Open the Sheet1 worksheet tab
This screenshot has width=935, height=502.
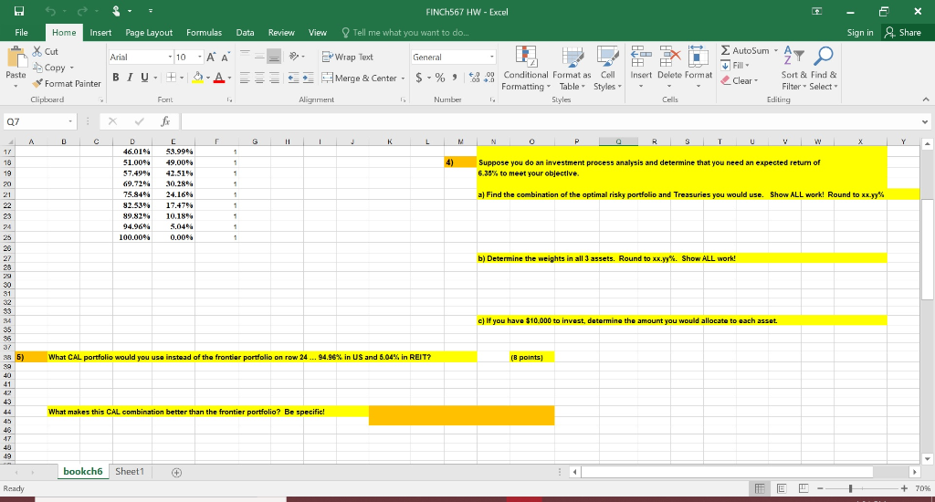(x=130, y=472)
